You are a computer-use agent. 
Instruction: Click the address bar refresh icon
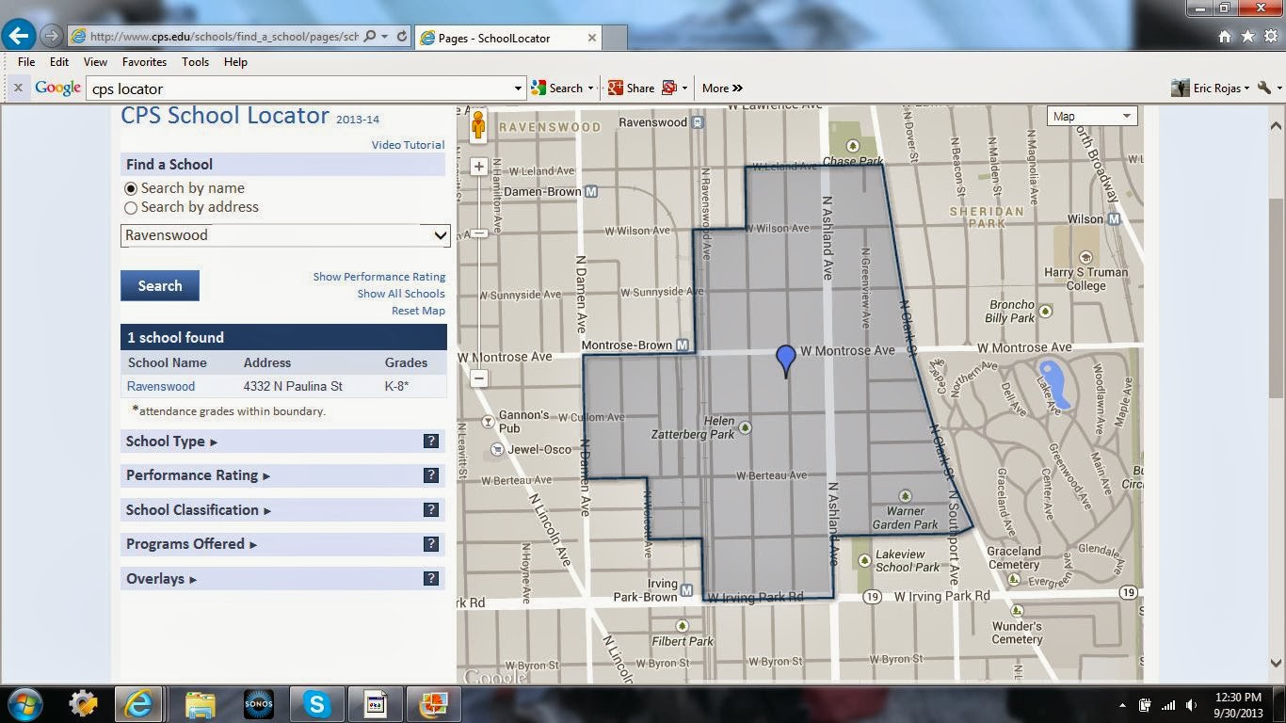pos(402,37)
